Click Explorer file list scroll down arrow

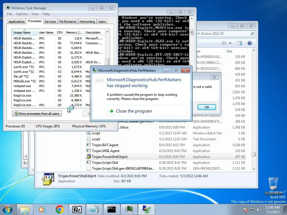[x=254, y=169]
